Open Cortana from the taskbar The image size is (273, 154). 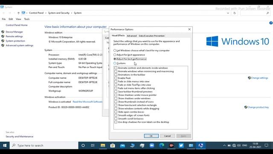(83, 145)
